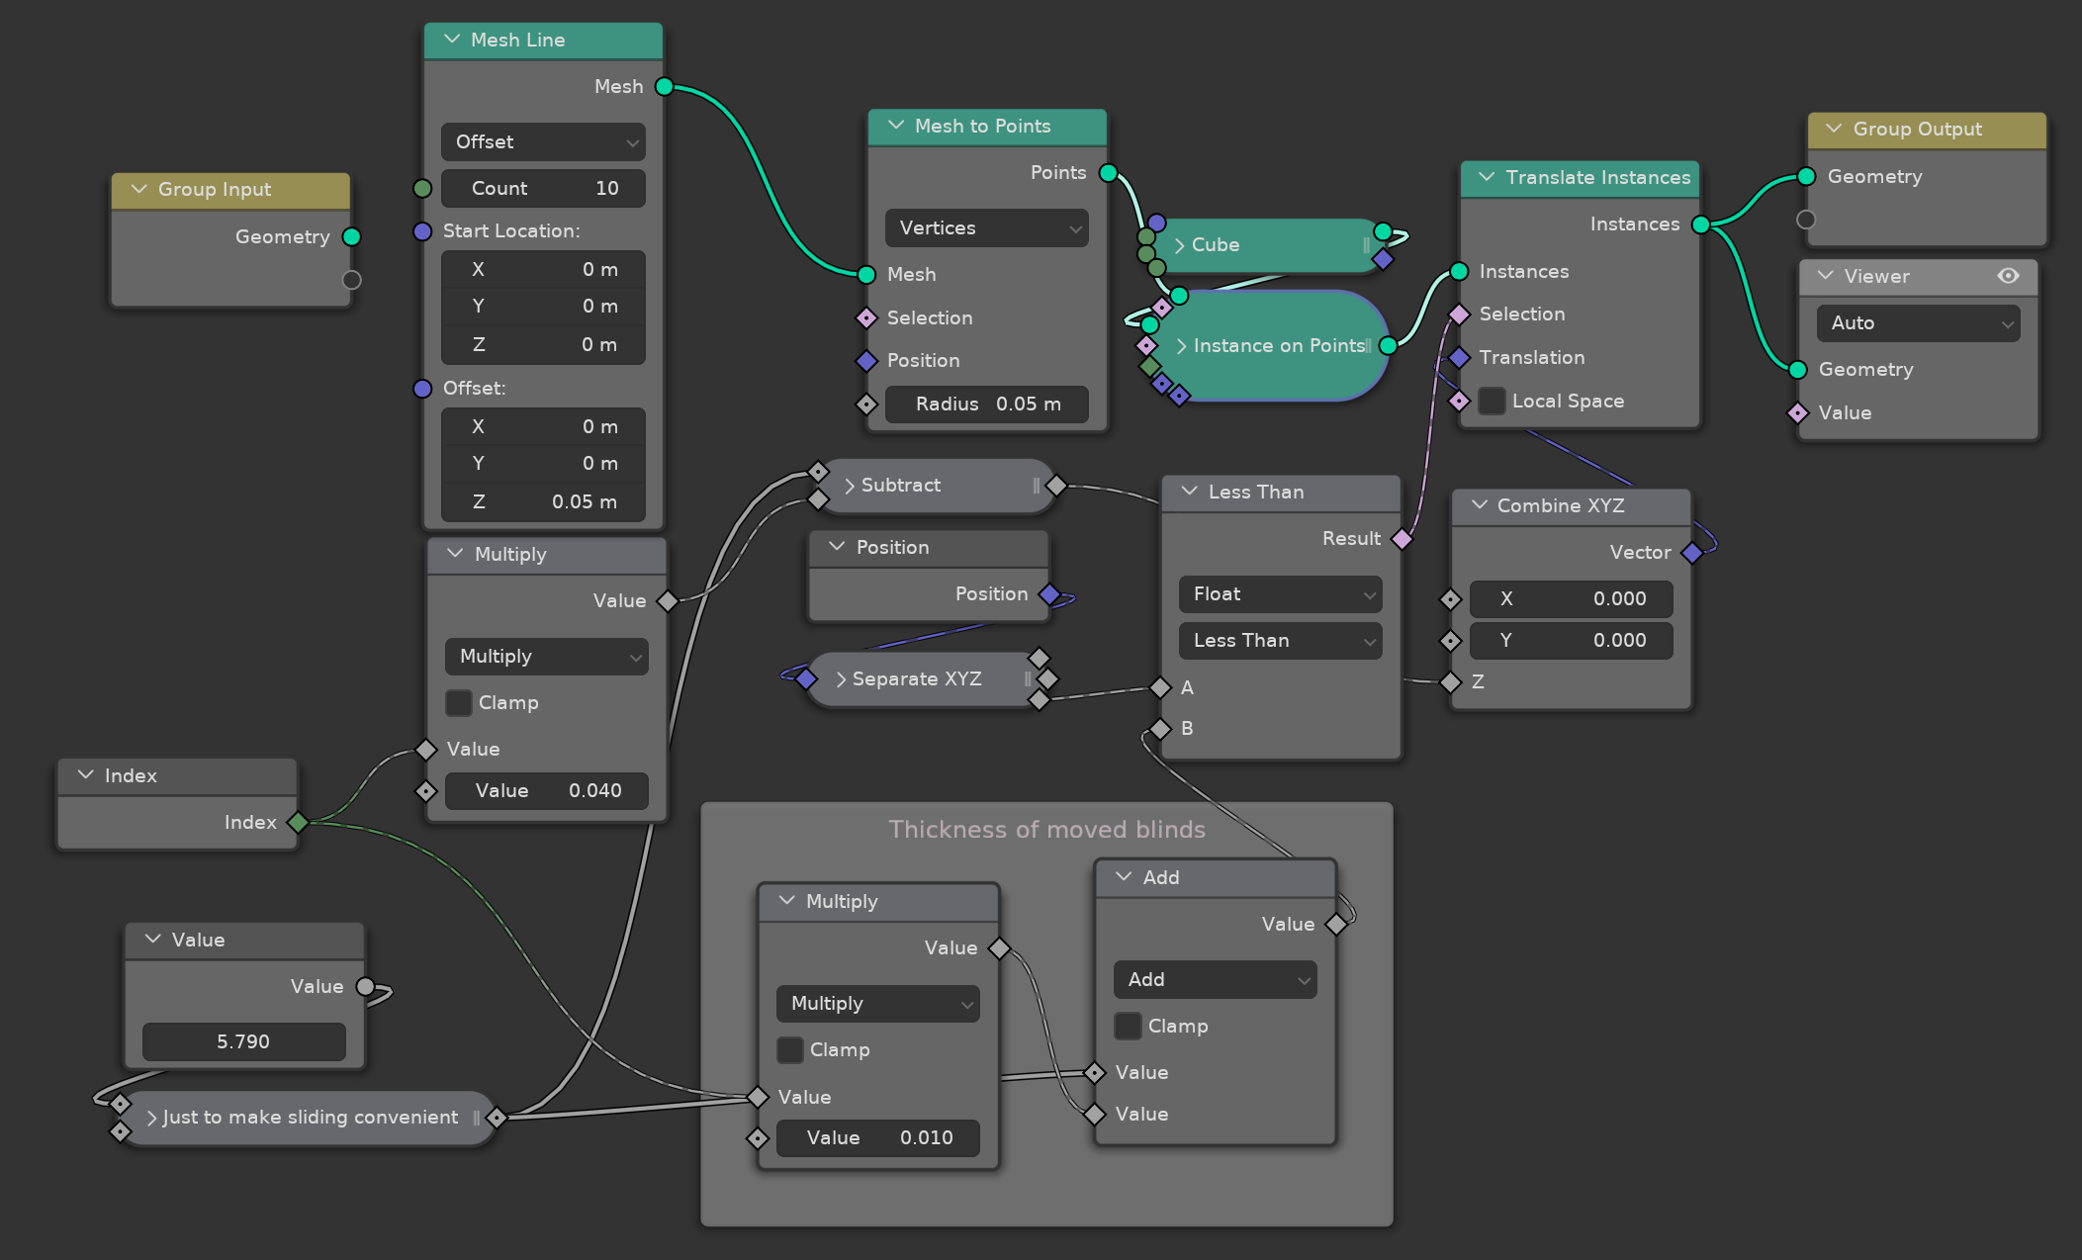This screenshot has height=1260, width=2082.
Task: Enable Clamp in the upper Multiply node
Action: pyautogui.click(x=459, y=702)
